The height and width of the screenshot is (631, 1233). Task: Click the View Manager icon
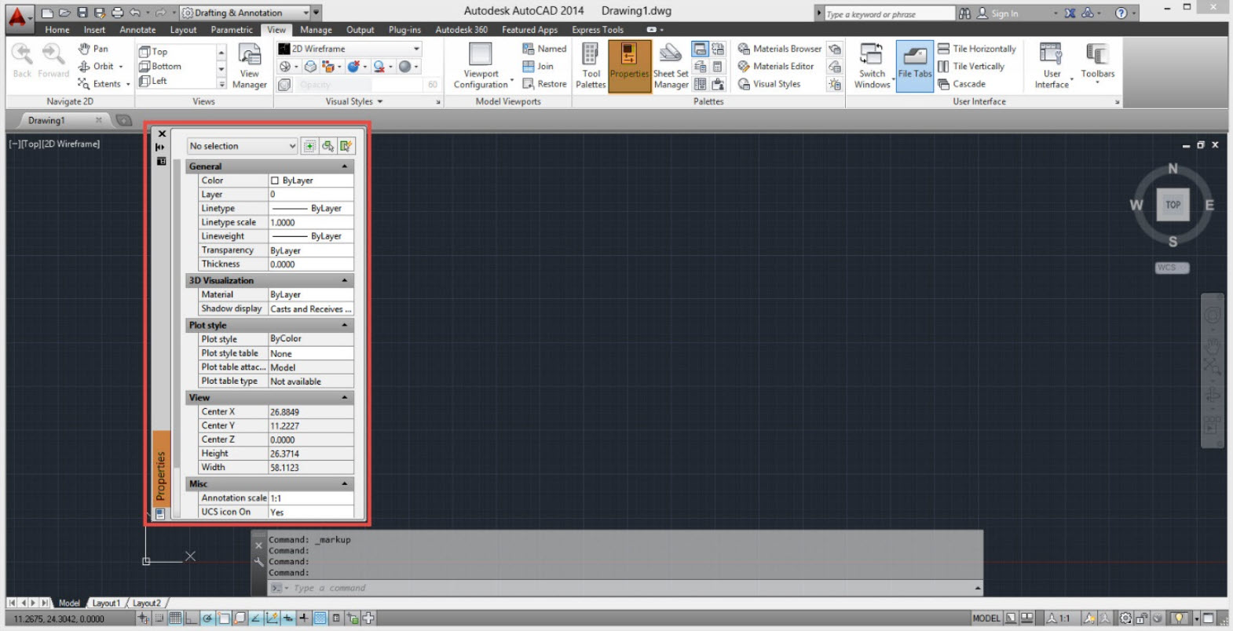[x=250, y=66]
